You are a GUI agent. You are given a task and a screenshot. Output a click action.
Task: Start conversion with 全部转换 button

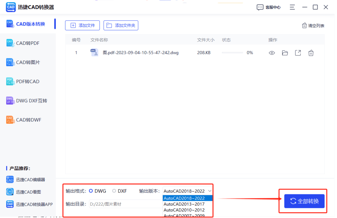pos(304,201)
